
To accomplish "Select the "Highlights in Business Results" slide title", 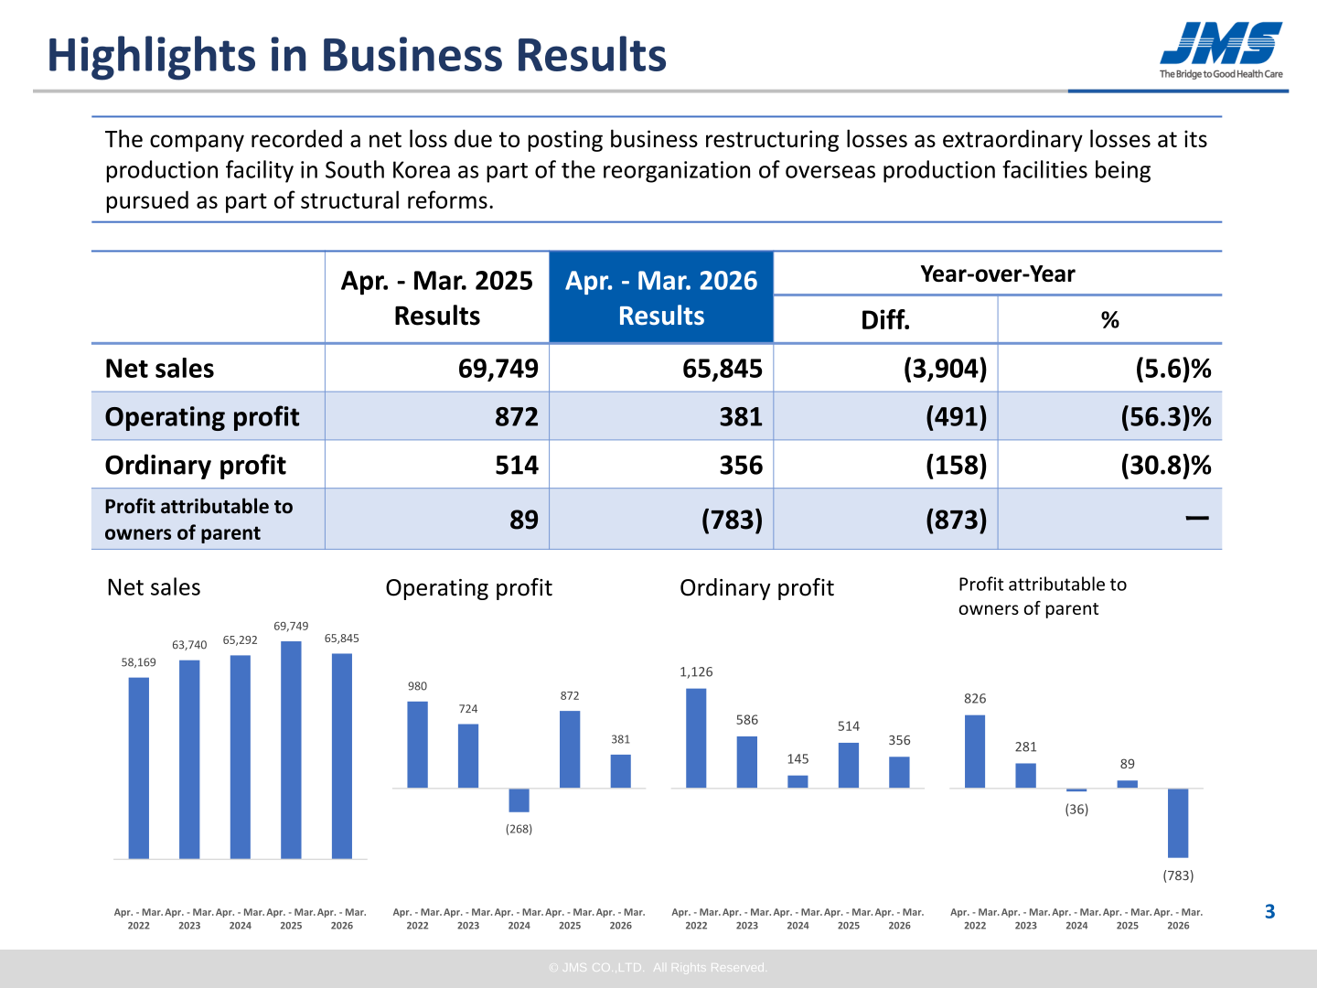I will click(x=357, y=55).
